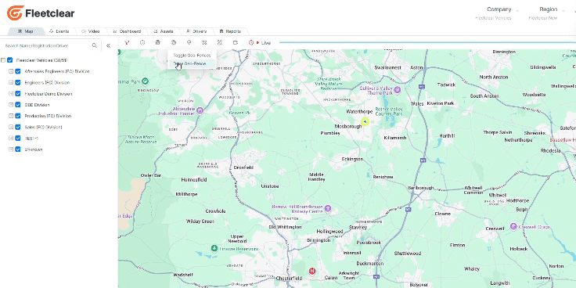Viewport: 576px width, 288px height.
Task: Click the search magnifier icon
Action: point(95,45)
